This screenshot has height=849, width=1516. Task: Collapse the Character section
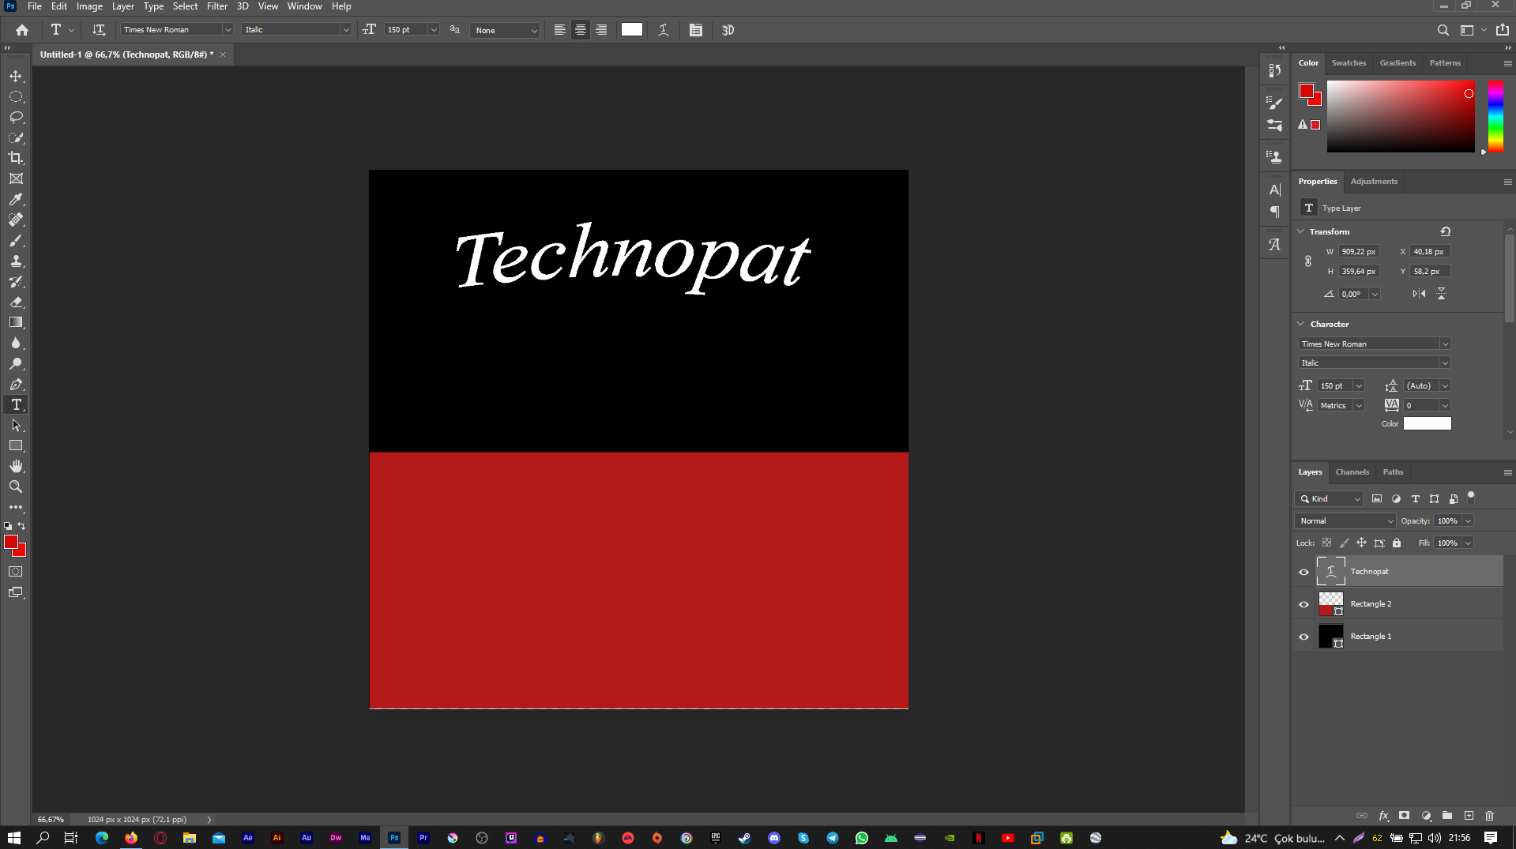pos(1301,324)
